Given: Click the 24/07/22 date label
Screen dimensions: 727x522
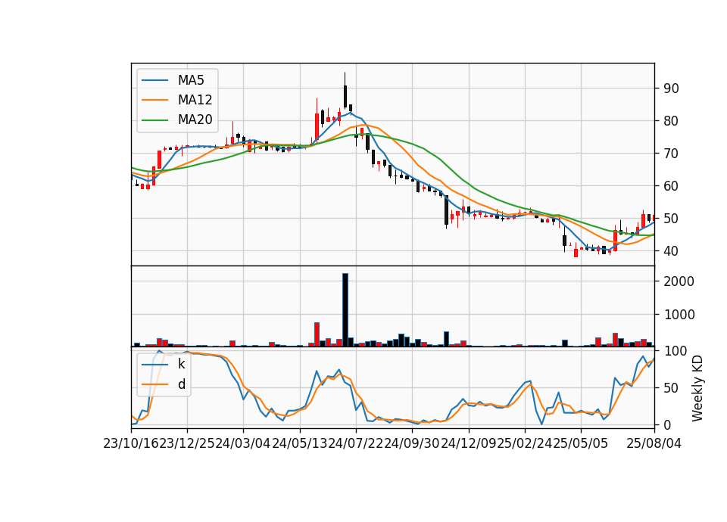Looking at the screenshot, I should (356, 444).
